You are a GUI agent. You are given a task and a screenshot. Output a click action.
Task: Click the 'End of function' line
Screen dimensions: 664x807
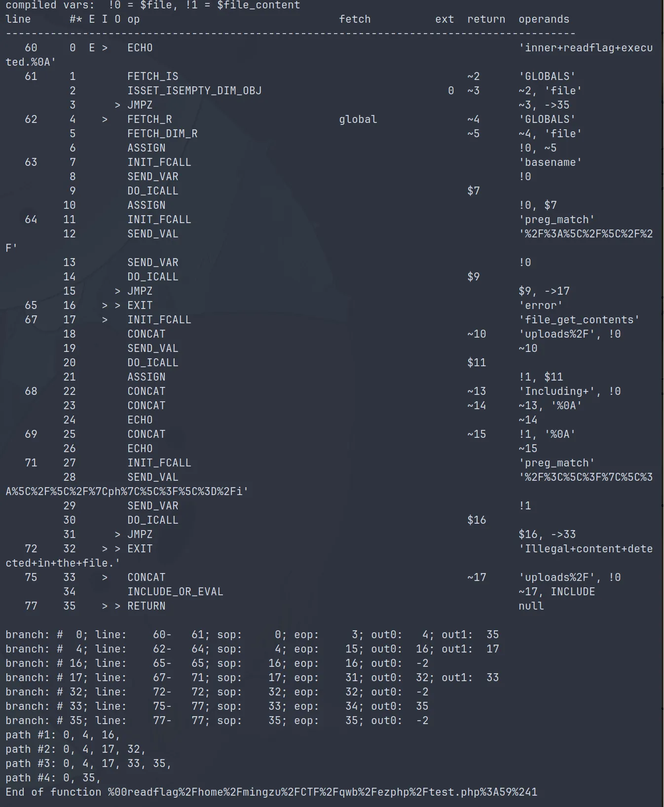[x=271, y=792]
